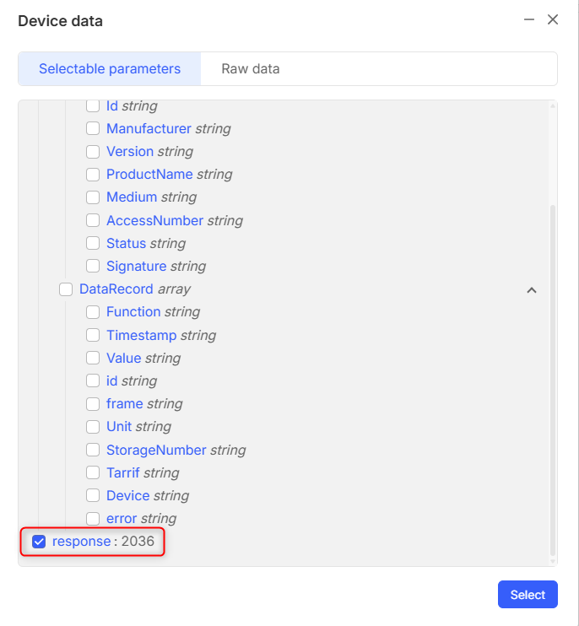Click the AccessNumber parameter link
The height and width of the screenshot is (626, 579).
click(154, 220)
